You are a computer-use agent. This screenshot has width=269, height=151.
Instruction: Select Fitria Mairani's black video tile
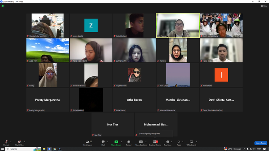(x=91, y=100)
